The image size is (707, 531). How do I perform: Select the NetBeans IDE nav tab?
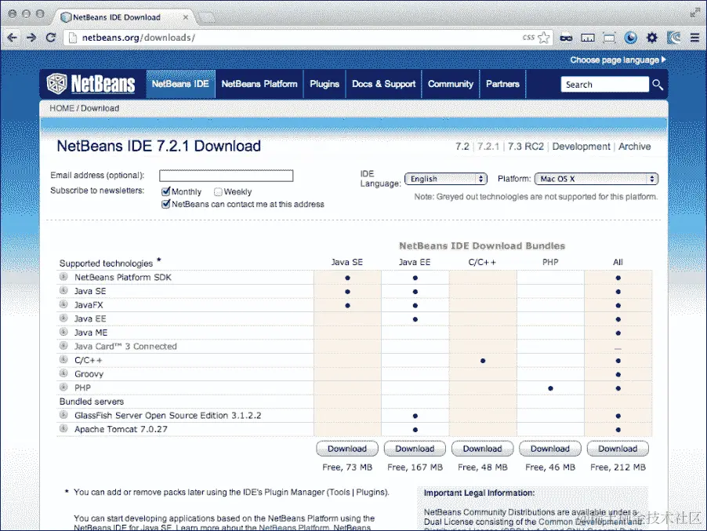click(x=180, y=84)
